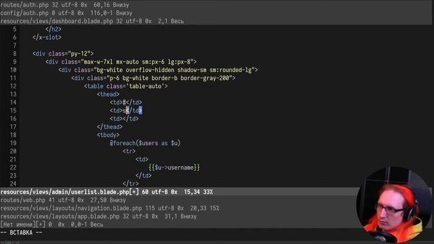
Task: Click the div class="py-12" line
Action: pos(63,54)
